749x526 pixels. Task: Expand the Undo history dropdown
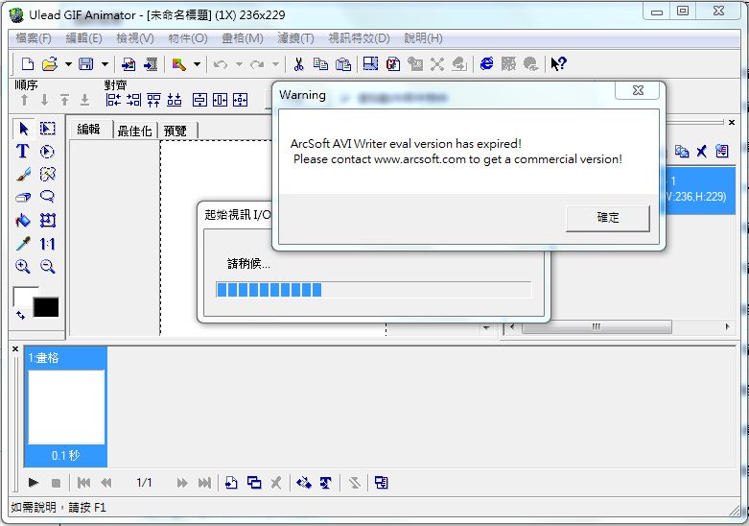coord(239,64)
